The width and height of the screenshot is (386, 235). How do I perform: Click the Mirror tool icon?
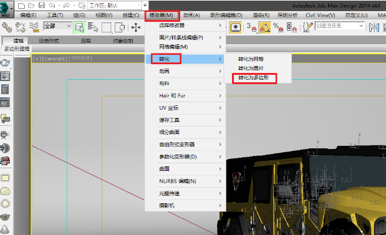coord(374,27)
